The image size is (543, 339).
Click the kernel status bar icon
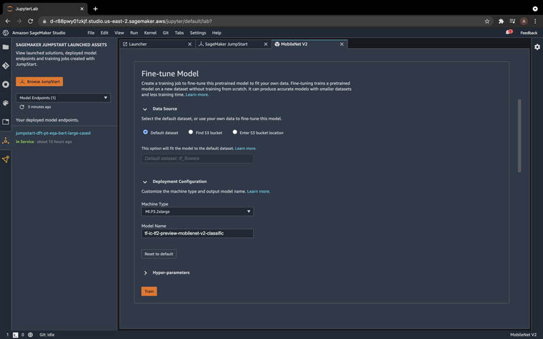(x=31, y=335)
